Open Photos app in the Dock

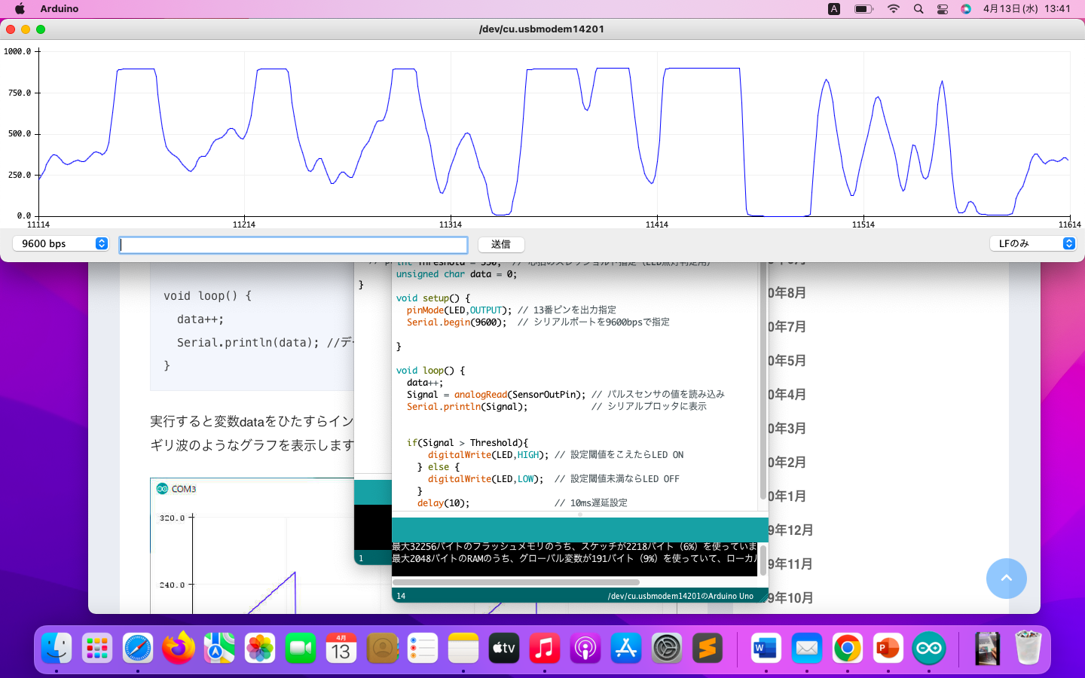click(x=260, y=648)
